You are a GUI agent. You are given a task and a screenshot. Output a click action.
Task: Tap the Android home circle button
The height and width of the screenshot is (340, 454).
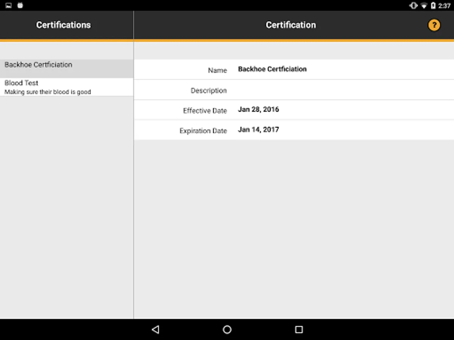tap(227, 329)
